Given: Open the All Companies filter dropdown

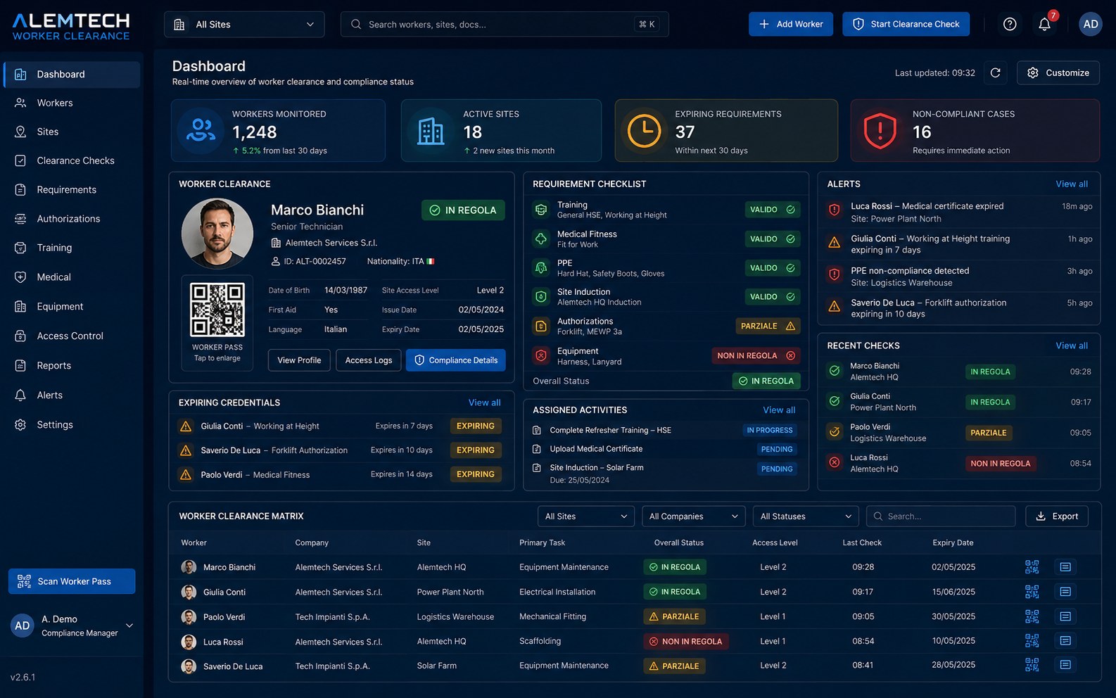Looking at the screenshot, I should (x=693, y=516).
